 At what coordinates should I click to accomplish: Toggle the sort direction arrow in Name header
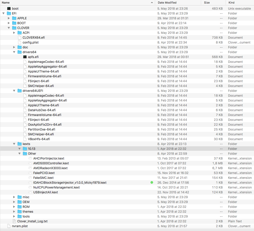[x=152, y=3]
